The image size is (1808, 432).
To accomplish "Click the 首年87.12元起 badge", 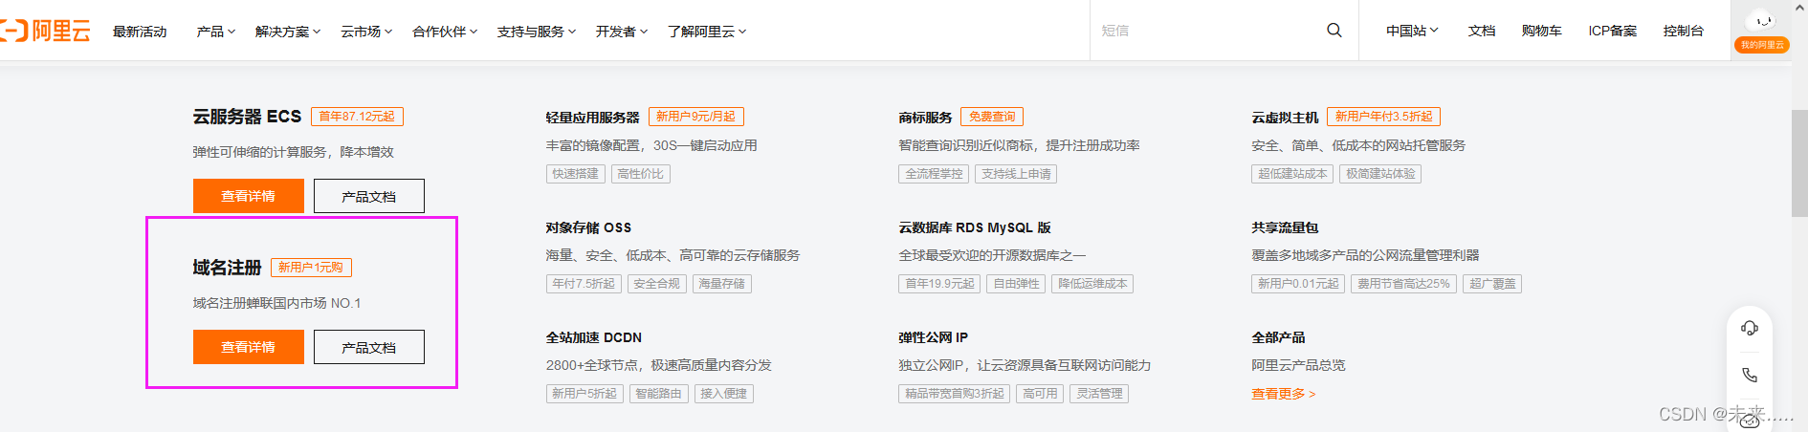I will pyautogui.click(x=357, y=117).
